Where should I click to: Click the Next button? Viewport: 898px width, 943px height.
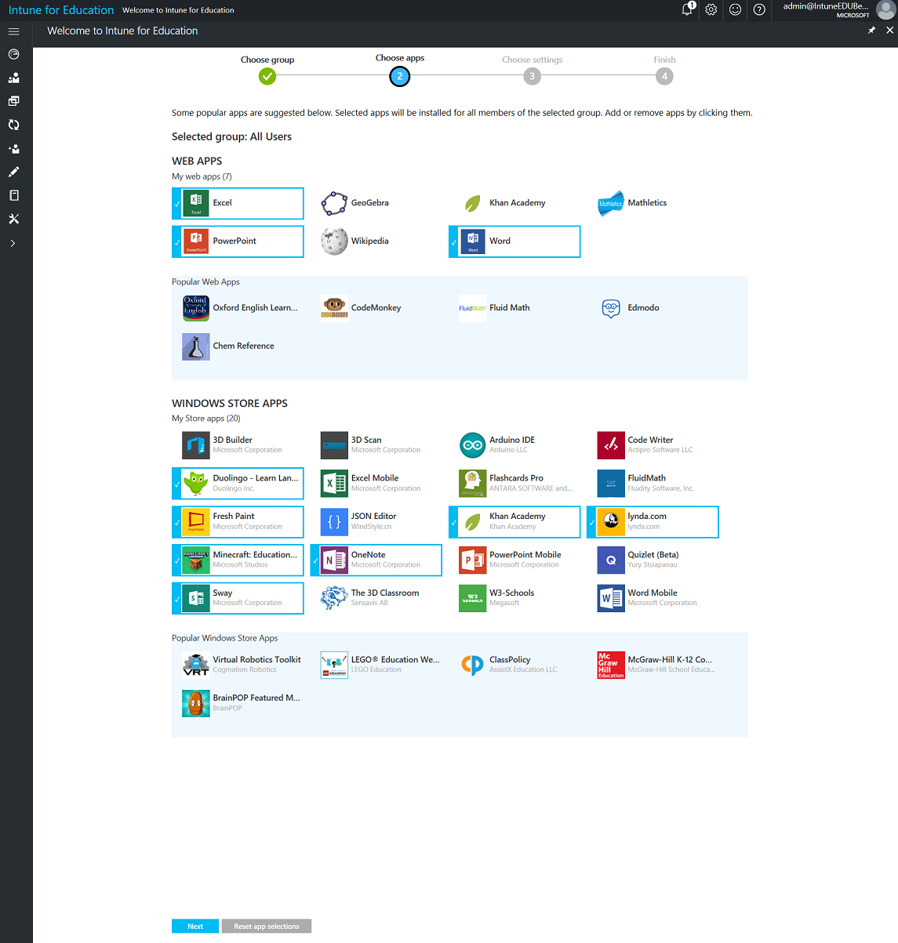tap(195, 927)
